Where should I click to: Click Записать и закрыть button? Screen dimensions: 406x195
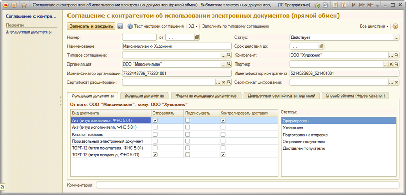91,26
